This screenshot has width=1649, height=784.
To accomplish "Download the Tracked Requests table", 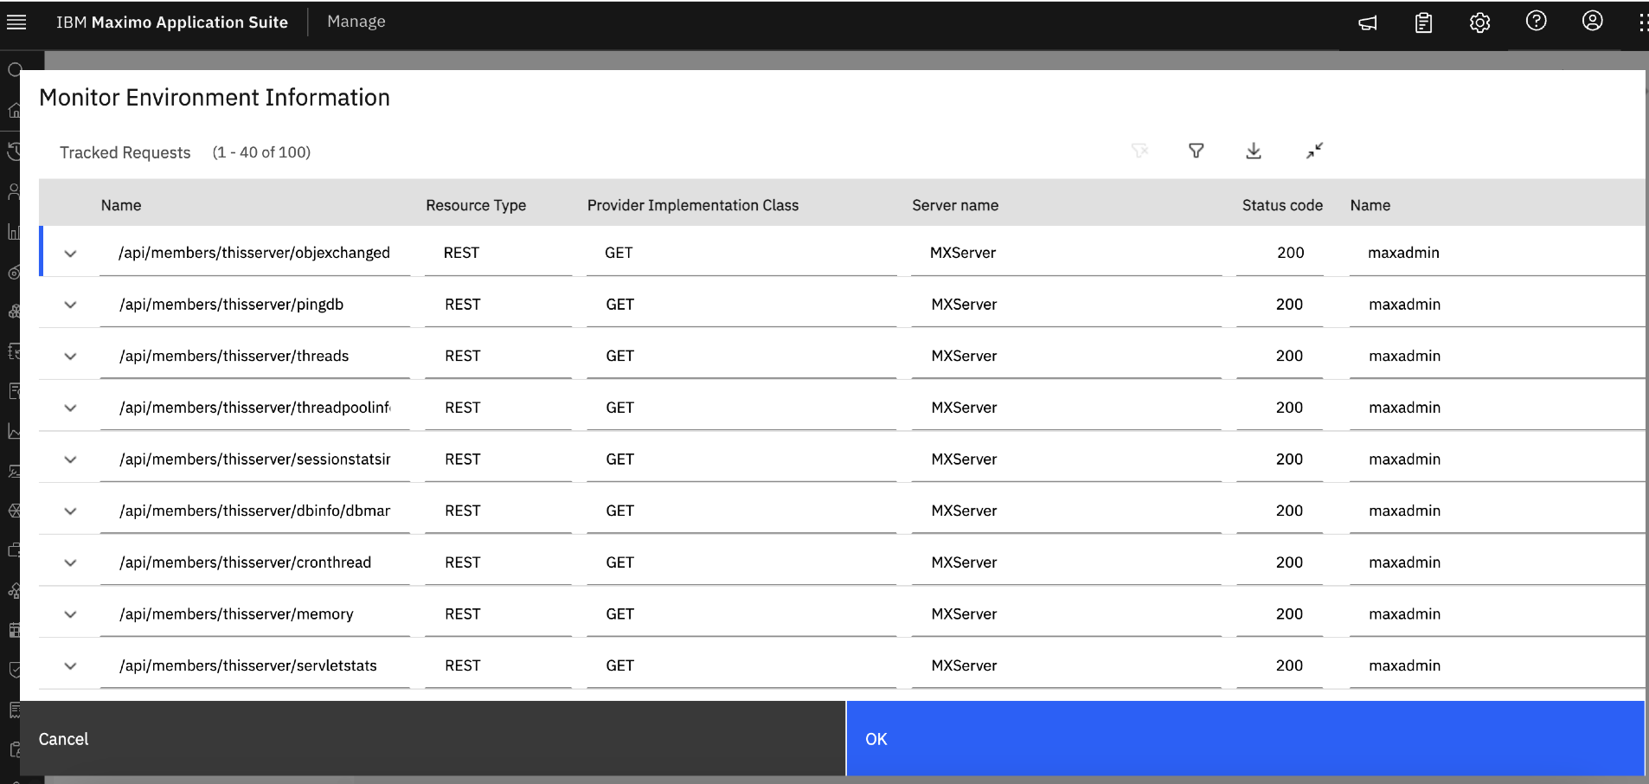I will [1254, 151].
